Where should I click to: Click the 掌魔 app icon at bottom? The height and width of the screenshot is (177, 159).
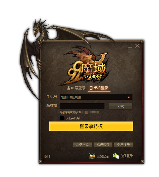tap(92, 156)
